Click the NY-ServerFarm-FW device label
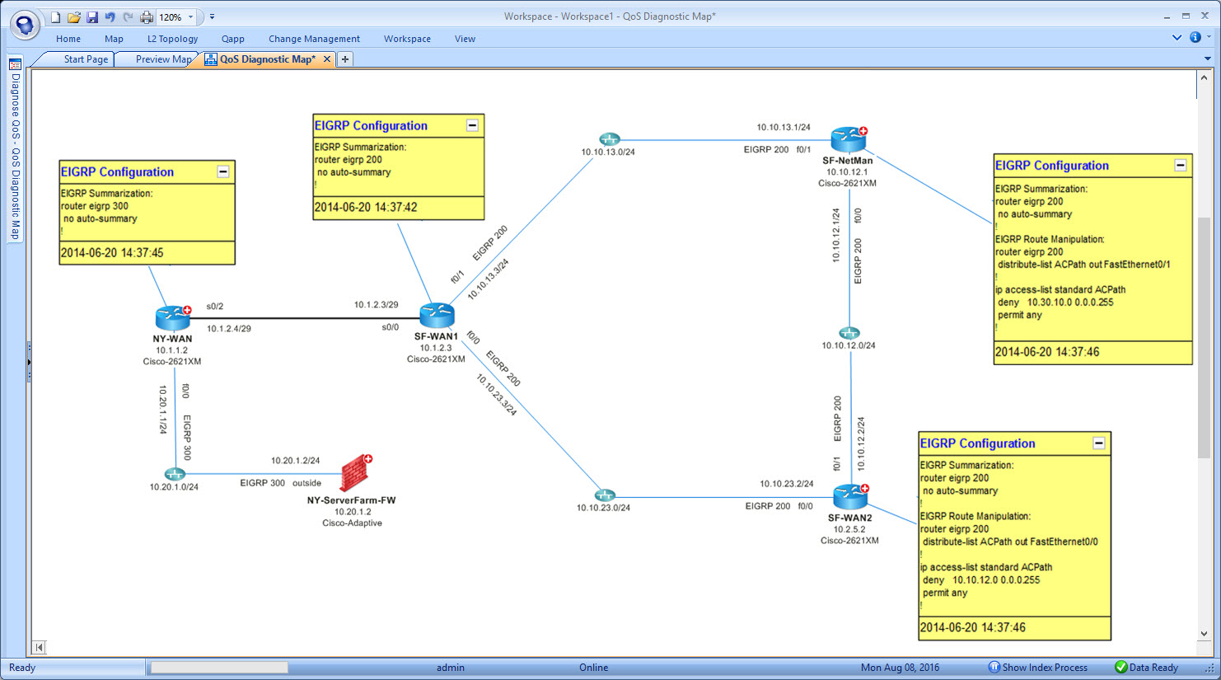This screenshot has width=1221, height=680. point(352,500)
